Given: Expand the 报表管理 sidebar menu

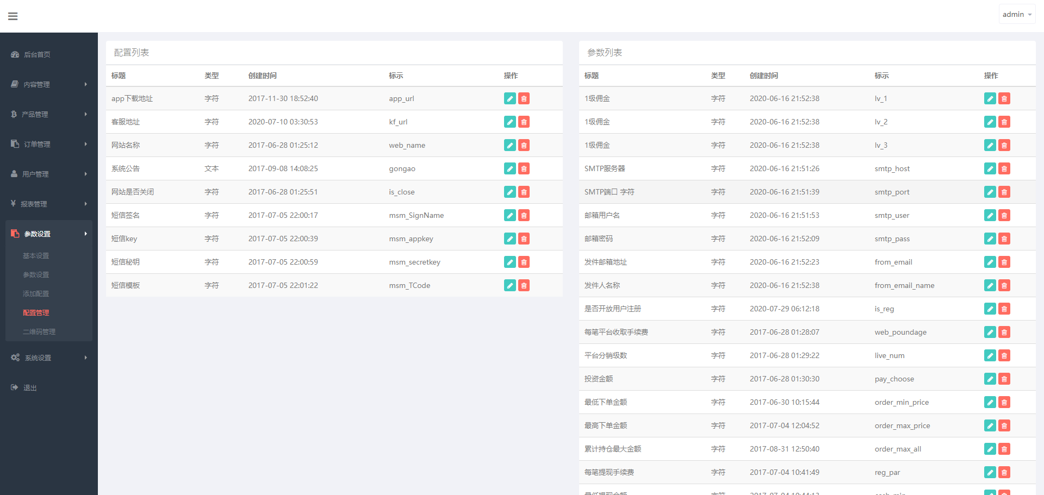Looking at the screenshot, I should click(49, 204).
